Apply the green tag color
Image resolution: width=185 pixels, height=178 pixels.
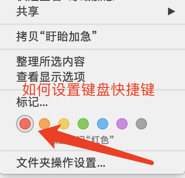coord(83,124)
